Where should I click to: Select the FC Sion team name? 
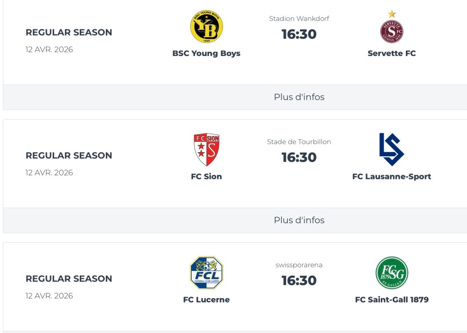click(206, 176)
